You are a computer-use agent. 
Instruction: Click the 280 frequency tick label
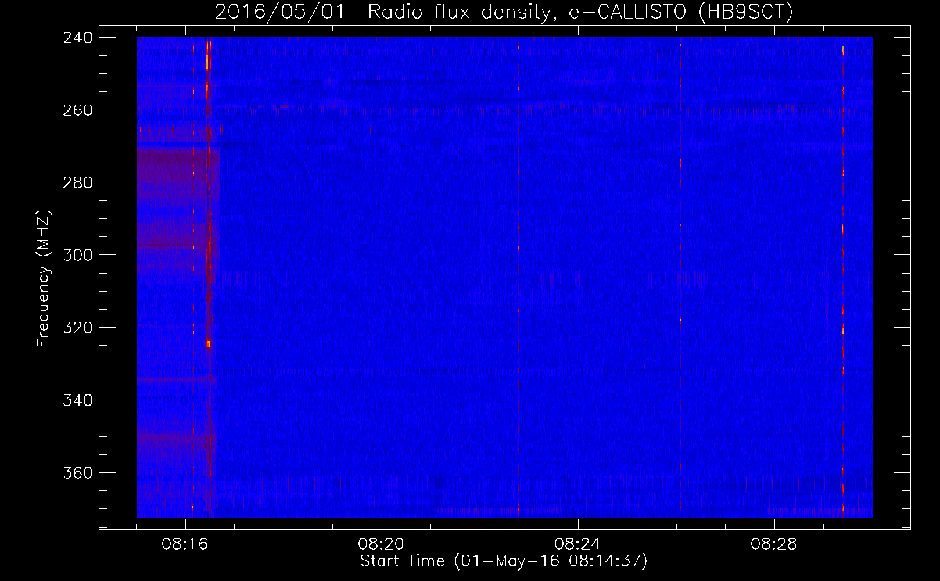(78, 183)
